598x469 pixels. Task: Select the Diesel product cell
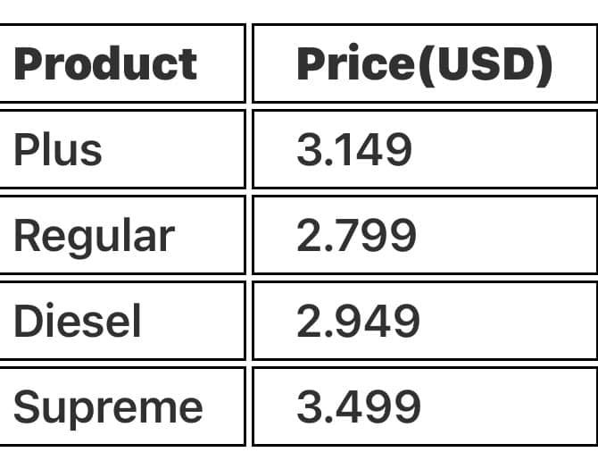coord(78,321)
